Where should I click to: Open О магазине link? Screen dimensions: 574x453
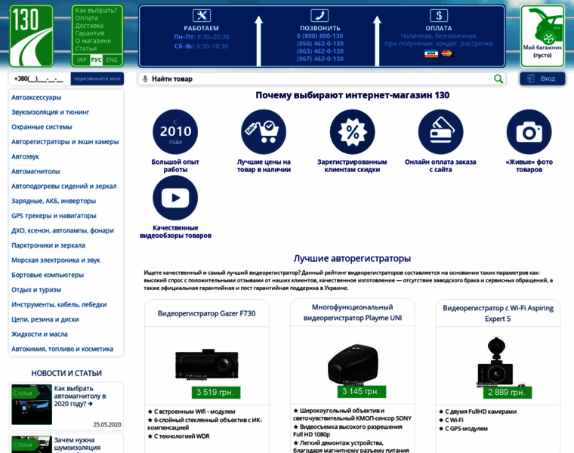point(93,41)
